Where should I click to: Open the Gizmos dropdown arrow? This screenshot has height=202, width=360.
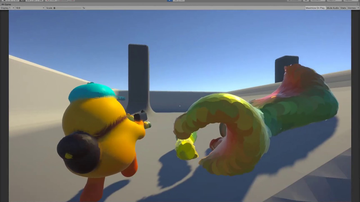358,8
